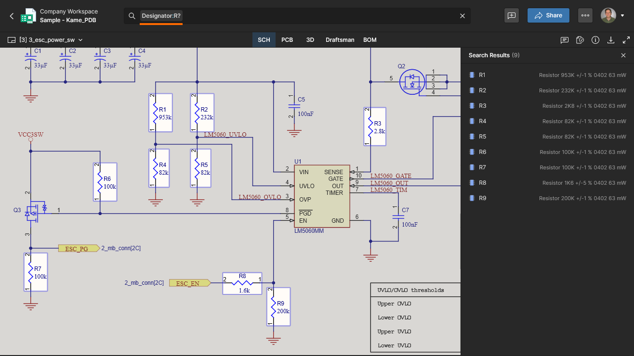Click 'Upper OVLO' table cell
634x356 pixels.
point(395,304)
